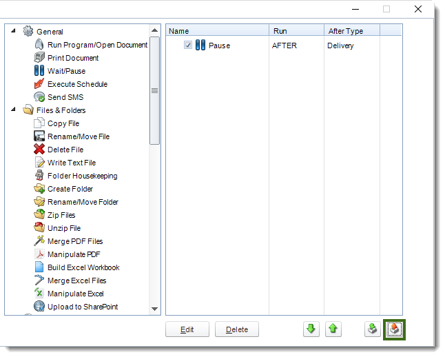Click the Pause task name text
Image resolution: width=445 pixels, height=357 pixels.
(219, 45)
